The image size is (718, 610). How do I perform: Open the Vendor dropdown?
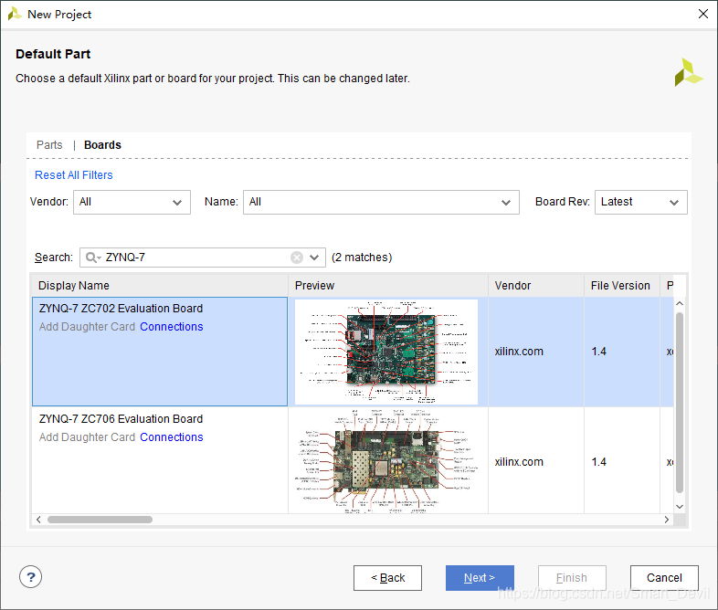132,202
